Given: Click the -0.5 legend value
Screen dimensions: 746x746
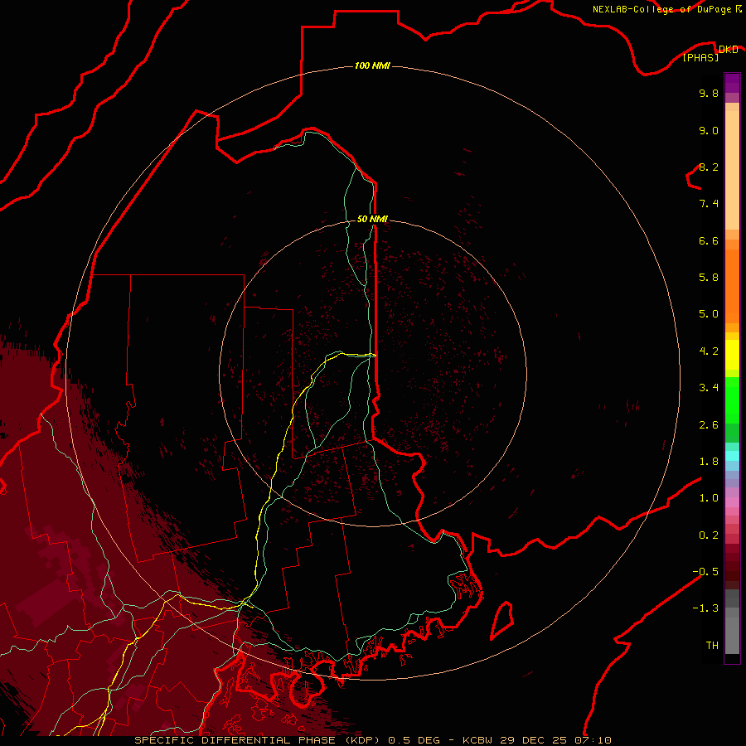Looking at the screenshot, I should coord(705,572).
